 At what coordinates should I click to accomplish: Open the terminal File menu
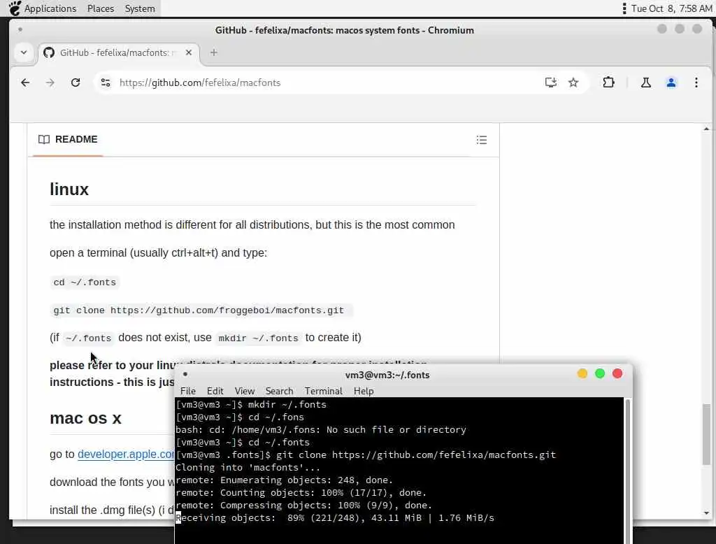click(187, 391)
